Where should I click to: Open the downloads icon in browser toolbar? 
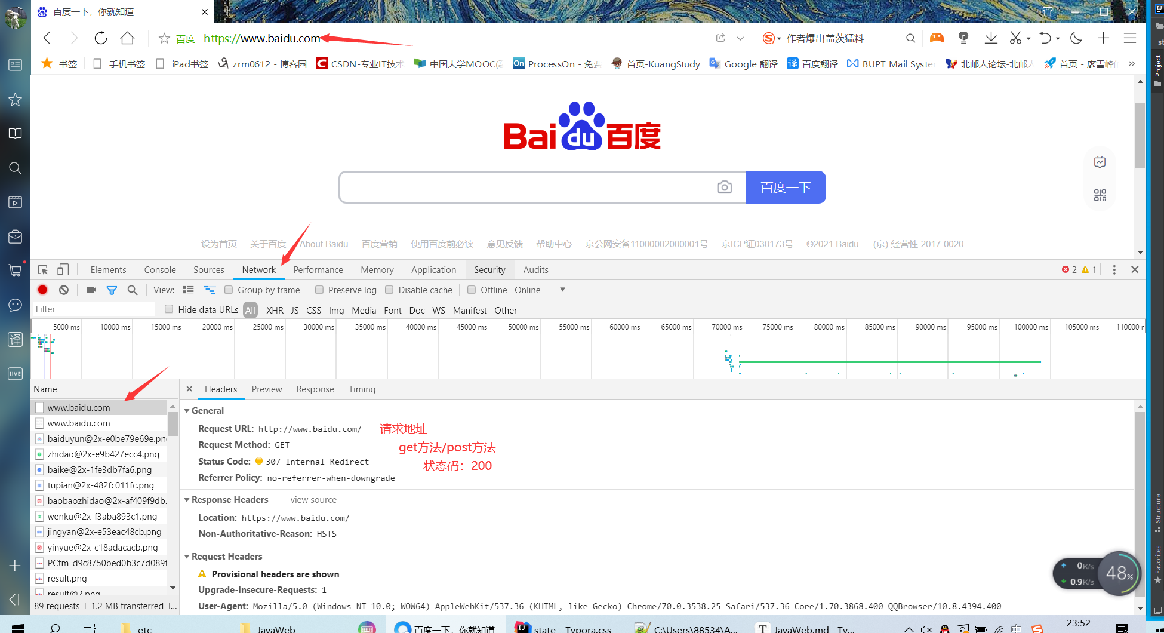(x=991, y=38)
